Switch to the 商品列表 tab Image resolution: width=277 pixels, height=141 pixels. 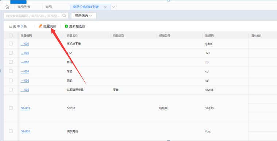tap(24, 7)
